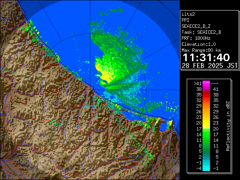
Task: Click the blue lagoon near the eastern cape
Action: [x=163, y=126]
